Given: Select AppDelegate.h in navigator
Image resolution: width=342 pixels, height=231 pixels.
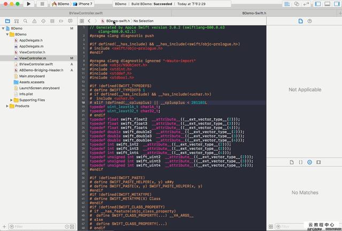Looking at the screenshot, I should click(x=31, y=41).
